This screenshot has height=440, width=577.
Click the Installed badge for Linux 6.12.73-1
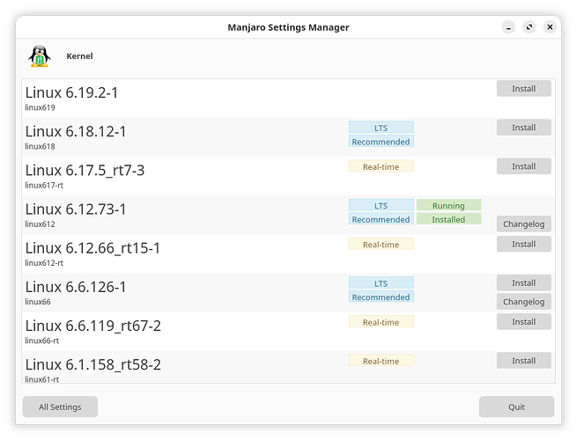pyautogui.click(x=449, y=219)
